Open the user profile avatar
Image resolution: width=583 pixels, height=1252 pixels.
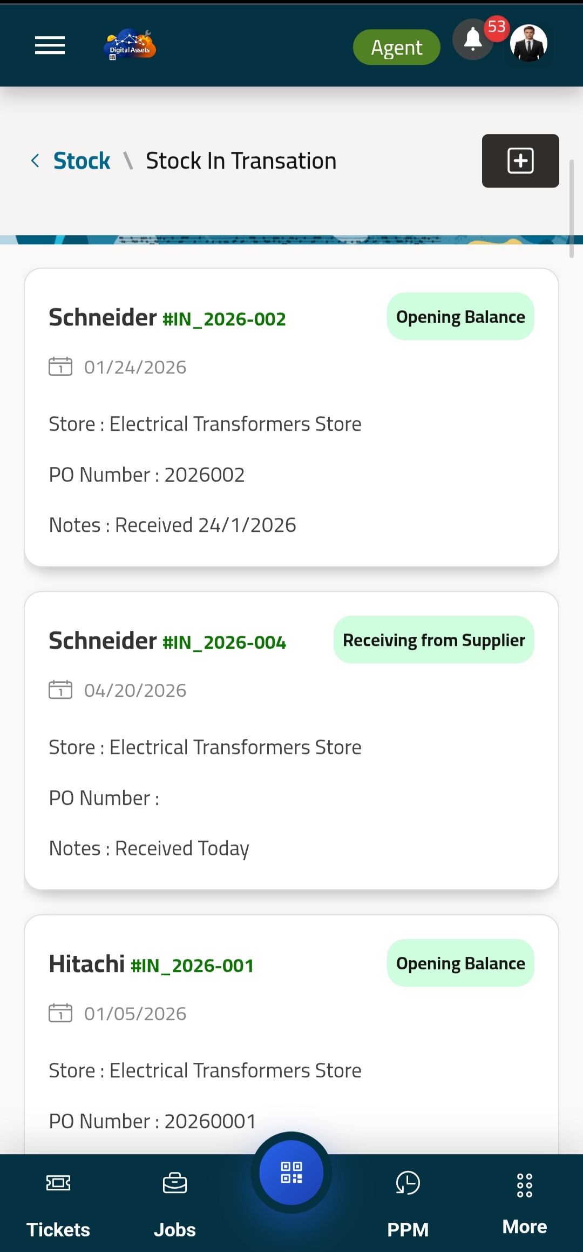tap(528, 43)
